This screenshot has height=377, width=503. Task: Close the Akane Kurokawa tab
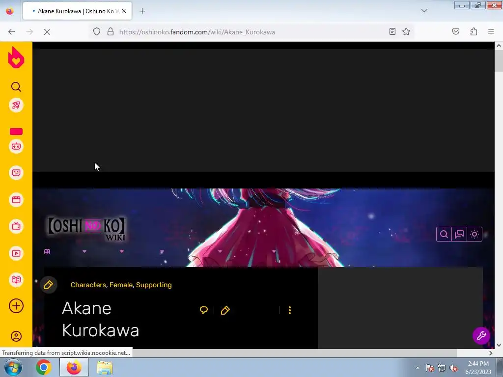[124, 11]
